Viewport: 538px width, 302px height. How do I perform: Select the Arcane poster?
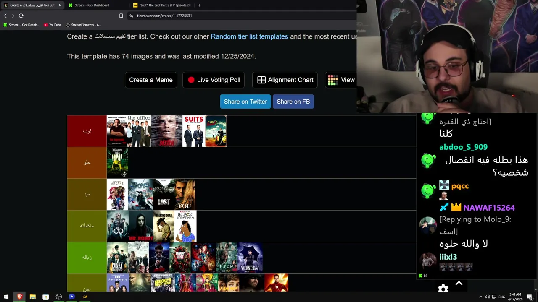(x=117, y=194)
